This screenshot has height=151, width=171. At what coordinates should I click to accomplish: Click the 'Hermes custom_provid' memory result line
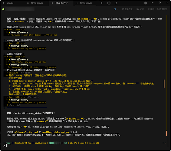click(28, 103)
